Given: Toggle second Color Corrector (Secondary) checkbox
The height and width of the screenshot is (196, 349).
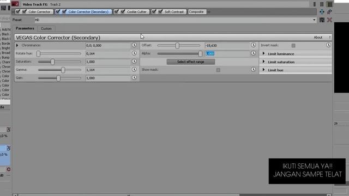Looking at the screenshot, I should click(x=64, y=11).
